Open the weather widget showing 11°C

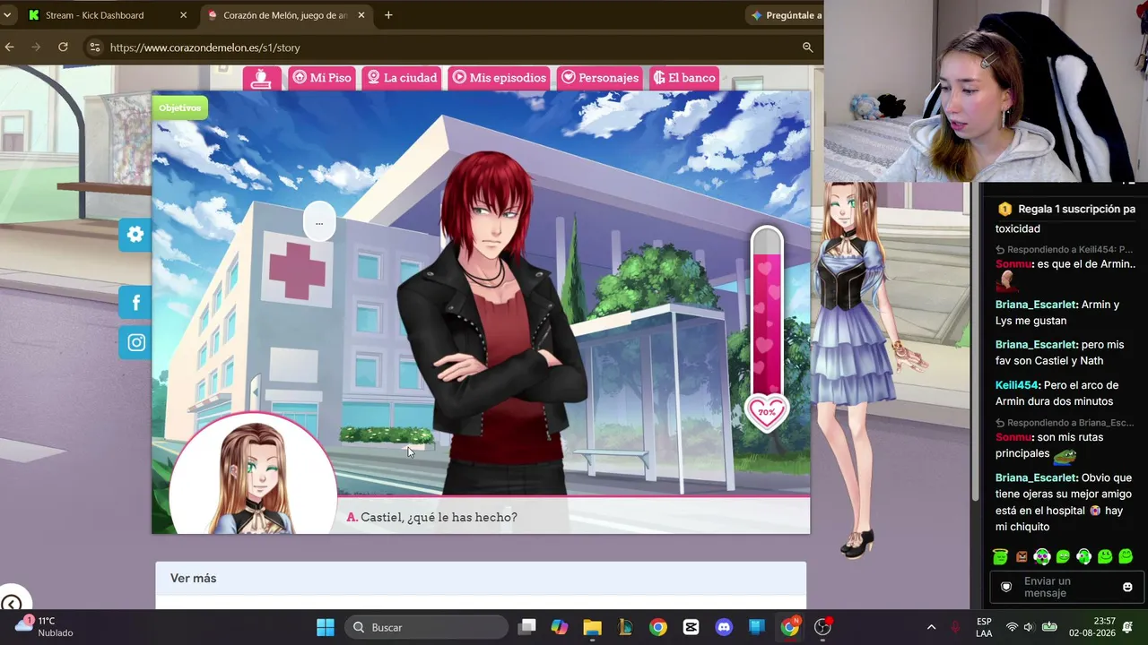(45, 627)
